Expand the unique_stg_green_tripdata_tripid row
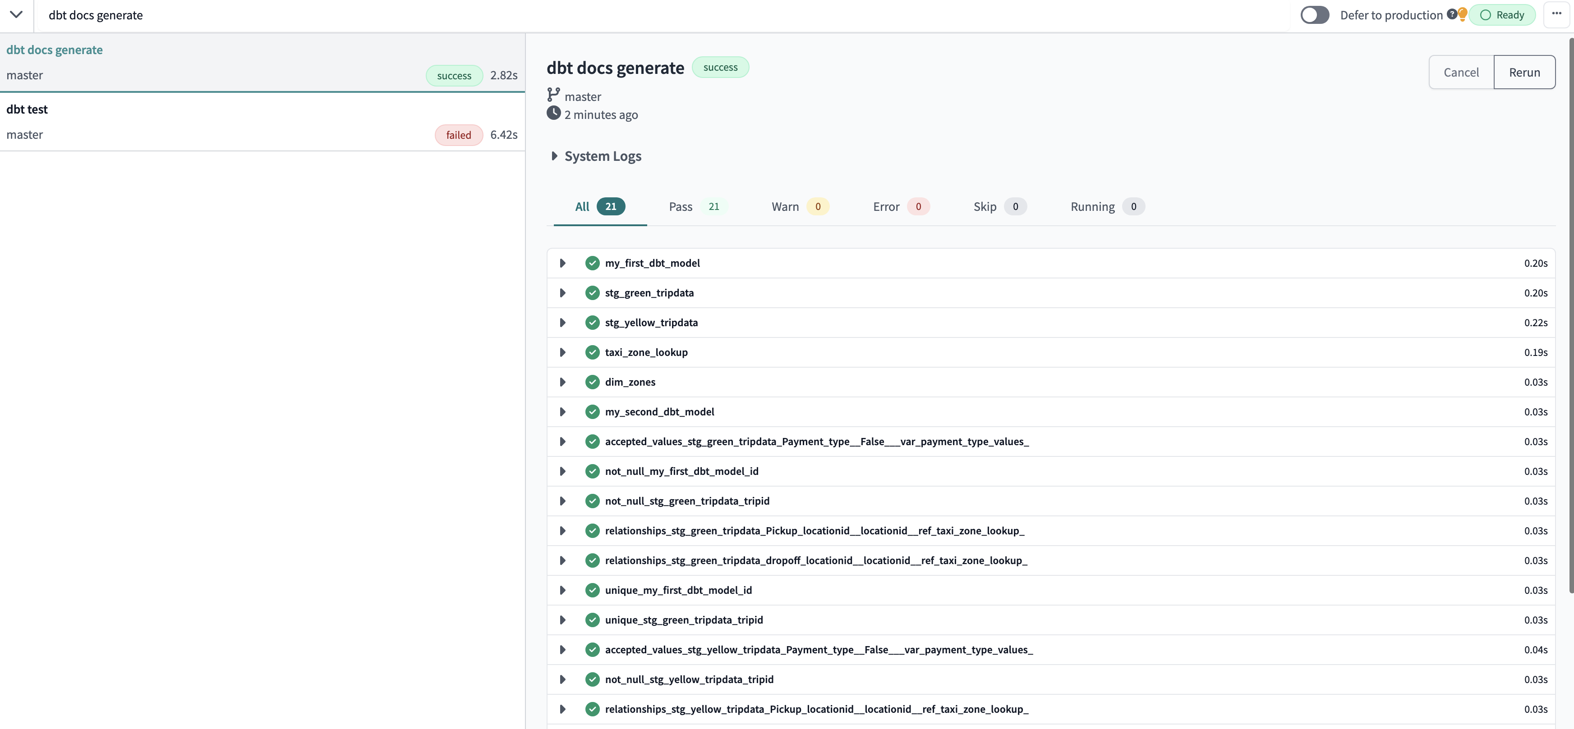1574x729 pixels. click(x=562, y=620)
